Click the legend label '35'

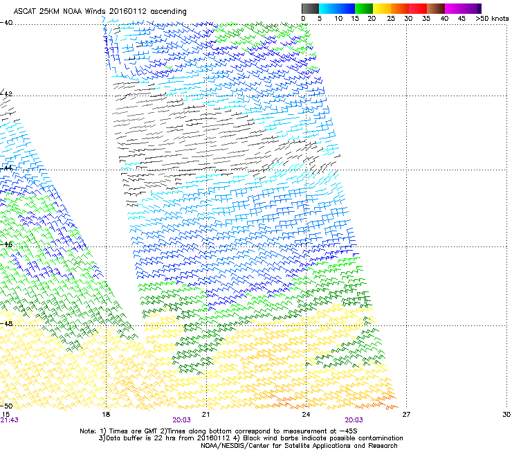(426, 19)
